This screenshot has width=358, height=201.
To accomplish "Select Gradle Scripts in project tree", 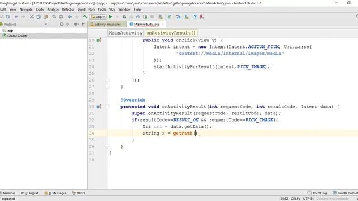I will coord(17,36).
